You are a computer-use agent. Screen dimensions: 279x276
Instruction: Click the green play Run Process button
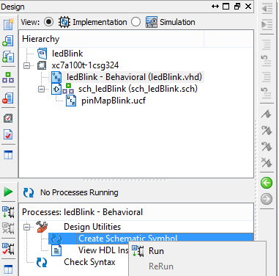pyautogui.click(x=8, y=192)
